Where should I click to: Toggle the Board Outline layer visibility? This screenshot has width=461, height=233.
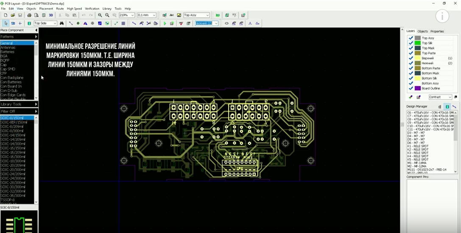(x=411, y=88)
